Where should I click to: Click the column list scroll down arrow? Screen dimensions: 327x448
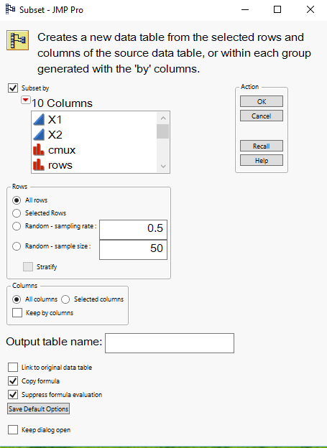(x=163, y=167)
